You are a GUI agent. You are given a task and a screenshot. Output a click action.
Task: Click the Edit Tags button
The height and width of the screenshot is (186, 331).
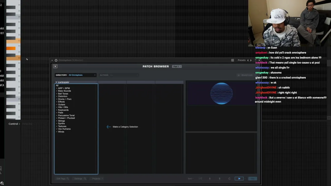pyautogui.click(x=63, y=179)
